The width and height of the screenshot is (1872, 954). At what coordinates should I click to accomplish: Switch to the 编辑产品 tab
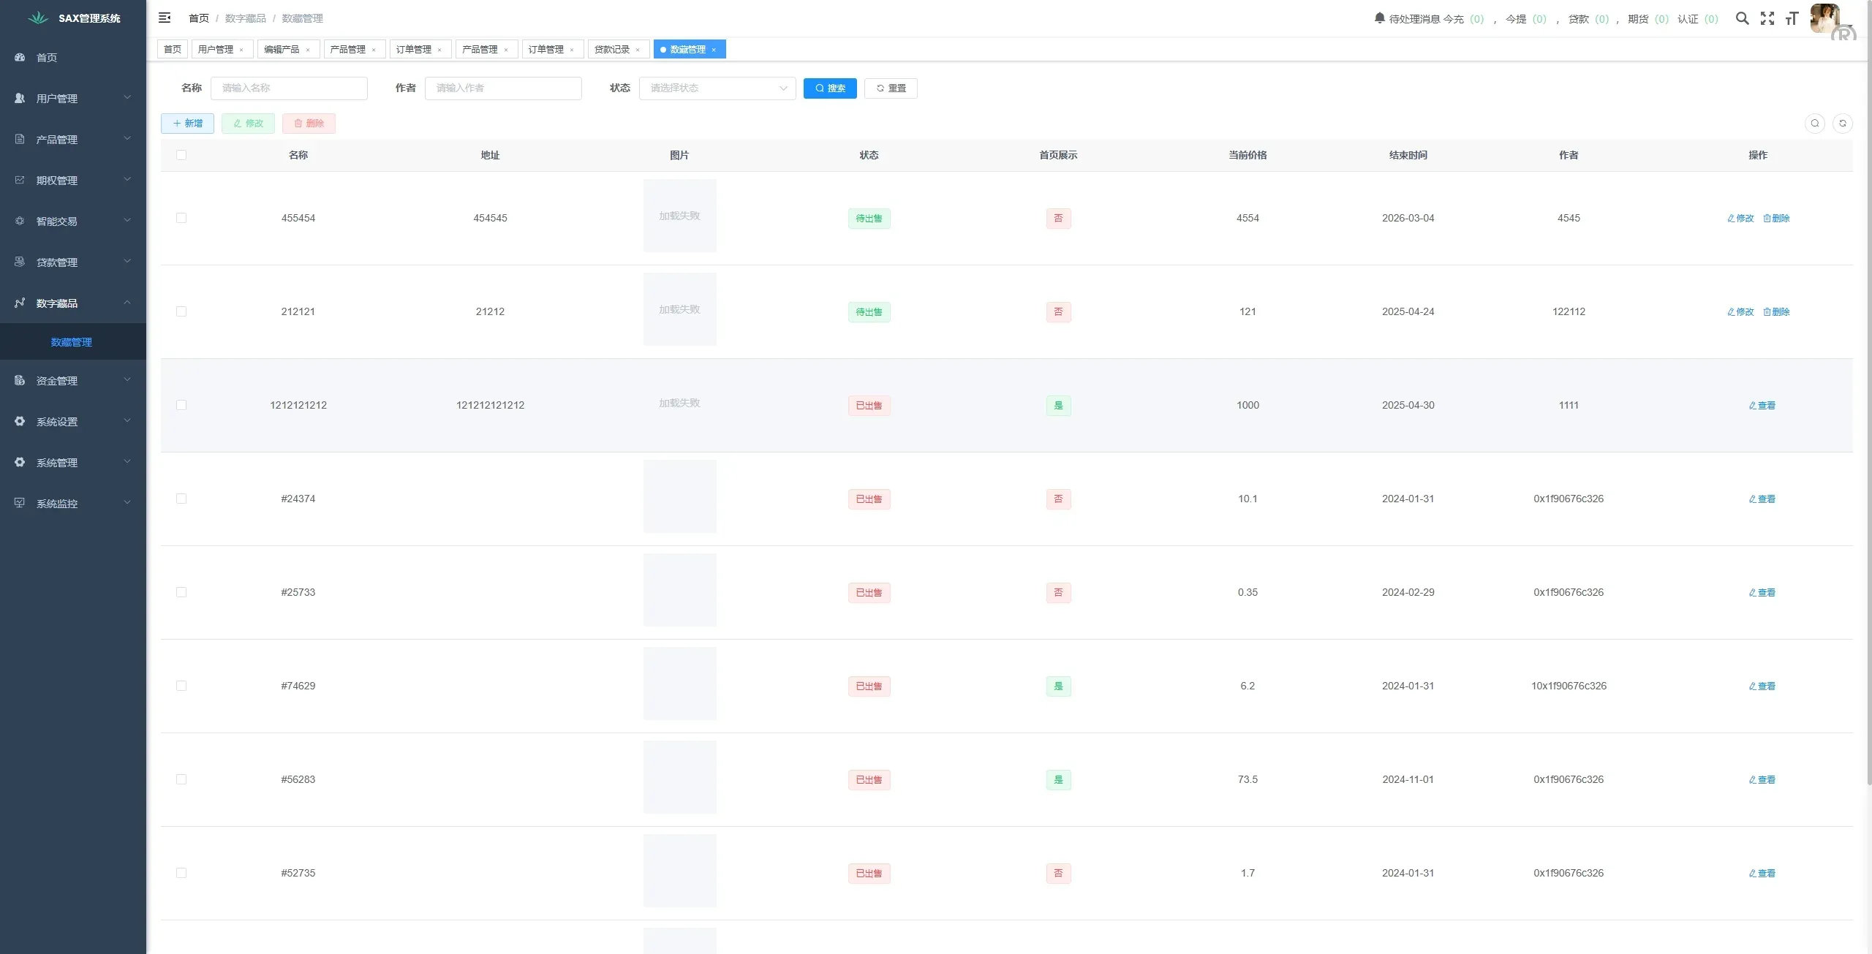pos(282,50)
